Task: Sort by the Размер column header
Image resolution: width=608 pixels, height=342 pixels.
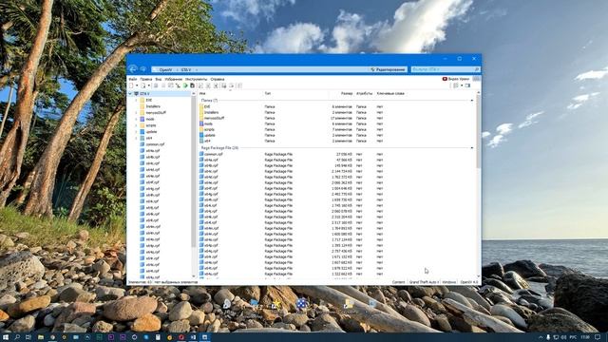Action: (x=347, y=93)
